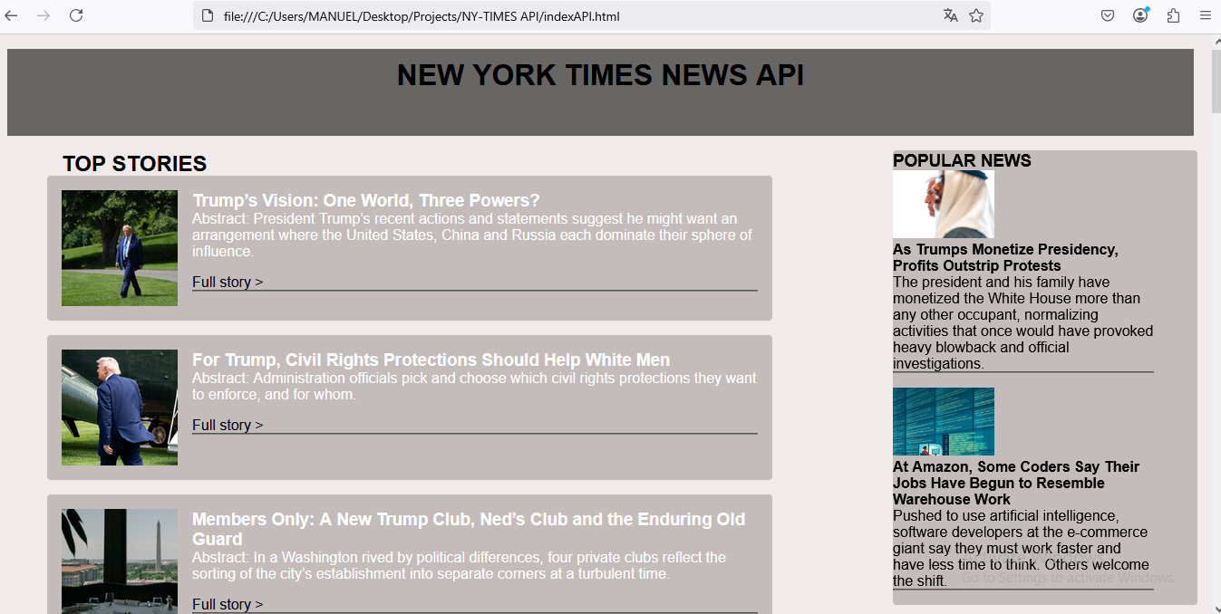The image size is (1221, 614).
Task: Click the Amazon coders article image
Action: 944,421
